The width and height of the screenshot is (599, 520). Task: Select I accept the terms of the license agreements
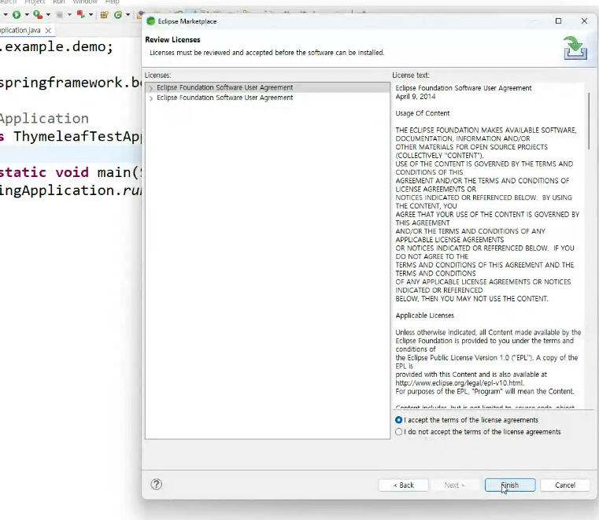pyautogui.click(x=399, y=420)
